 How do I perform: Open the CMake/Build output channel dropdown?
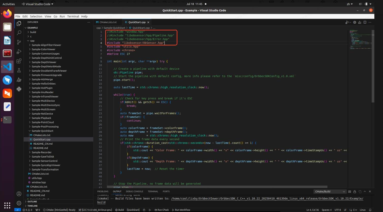tap(330, 192)
